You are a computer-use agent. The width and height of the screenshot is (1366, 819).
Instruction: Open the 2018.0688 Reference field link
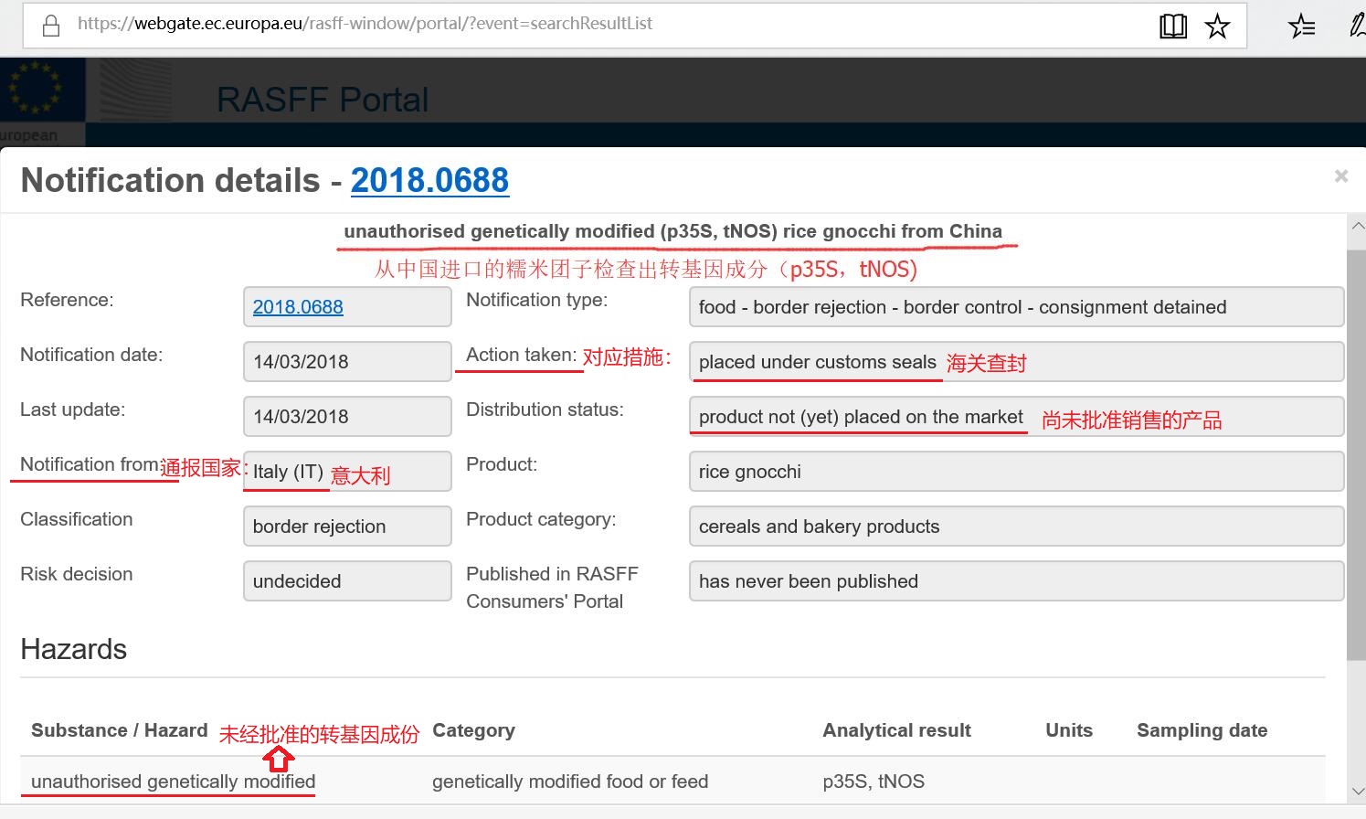298,307
